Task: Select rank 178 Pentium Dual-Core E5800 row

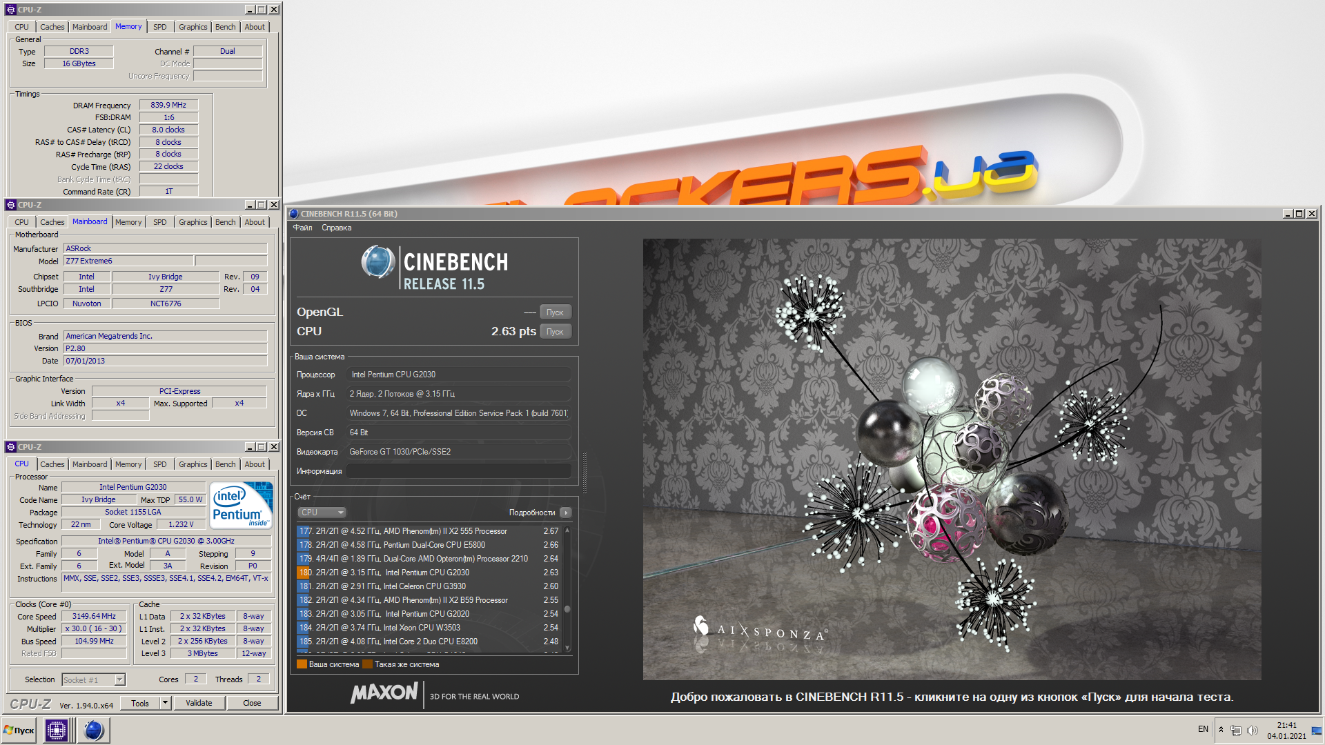Action: pyautogui.click(x=429, y=545)
